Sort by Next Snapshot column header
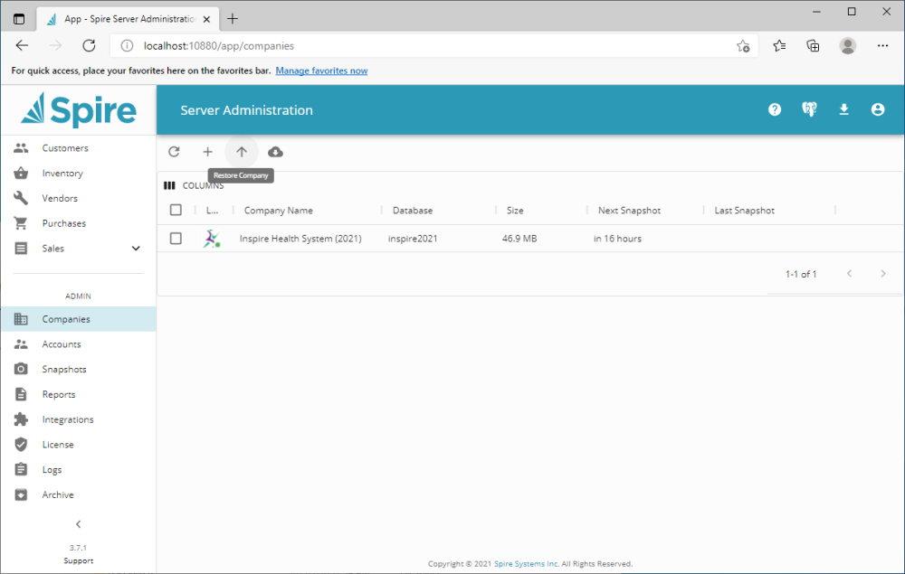 (629, 211)
